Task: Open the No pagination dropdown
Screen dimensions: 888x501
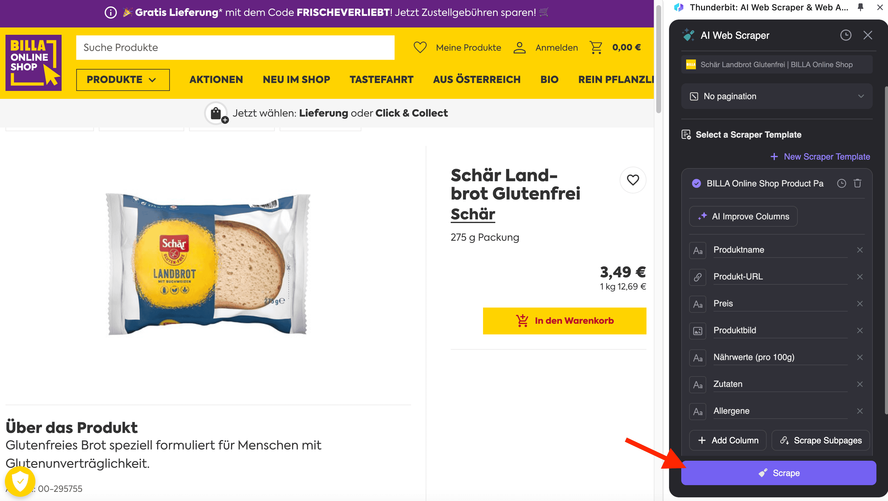Action: (x=777, y=96)
